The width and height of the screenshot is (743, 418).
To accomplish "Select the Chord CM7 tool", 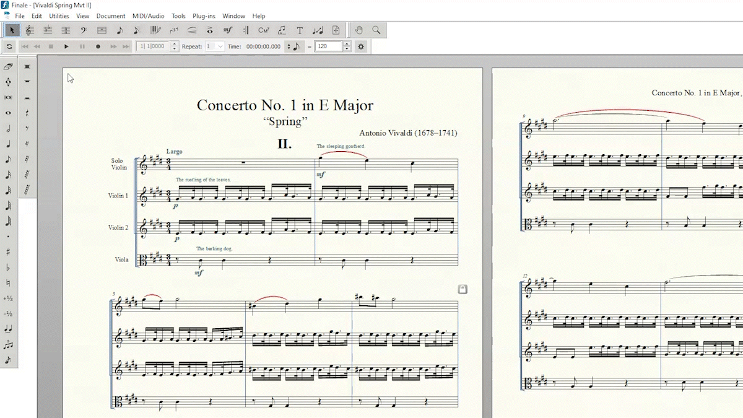I will point(264,30).
